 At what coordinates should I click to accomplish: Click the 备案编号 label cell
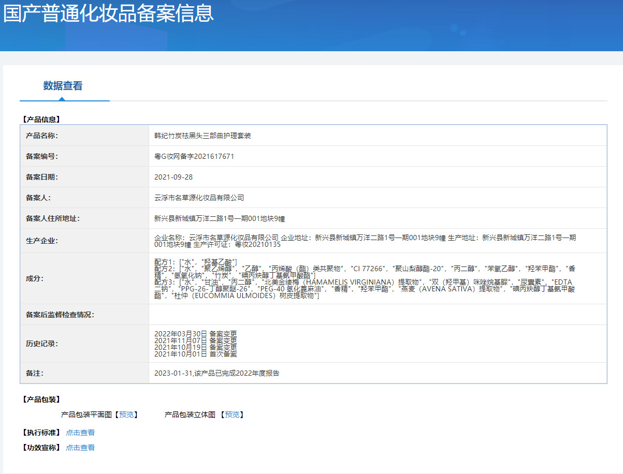coord(84,156)
